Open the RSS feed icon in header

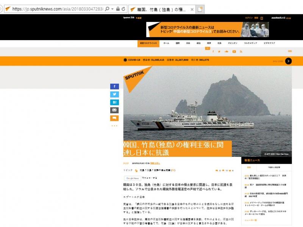point(241,52)
